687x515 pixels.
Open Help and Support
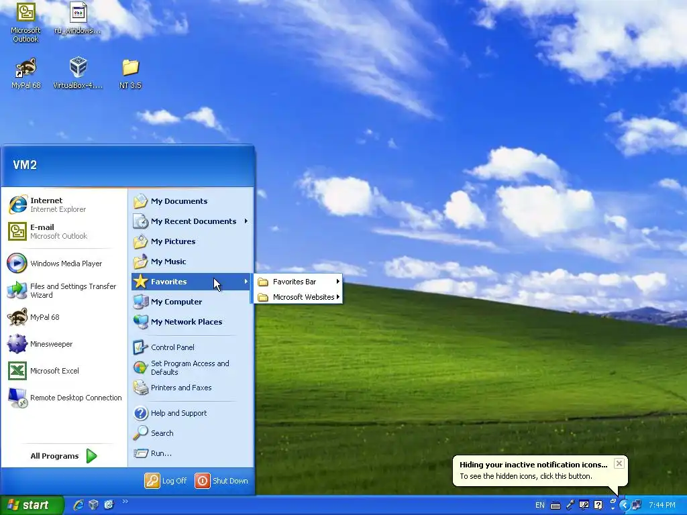[x=191, y=413]
